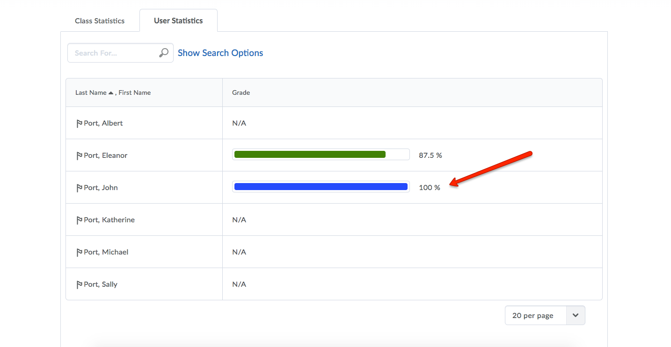Click the Show Search Options link
The width and height of the screenshot is (671, 347).
[x=220, y=53]
